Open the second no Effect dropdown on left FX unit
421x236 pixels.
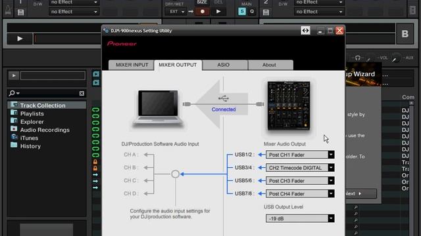coord(74,12)
